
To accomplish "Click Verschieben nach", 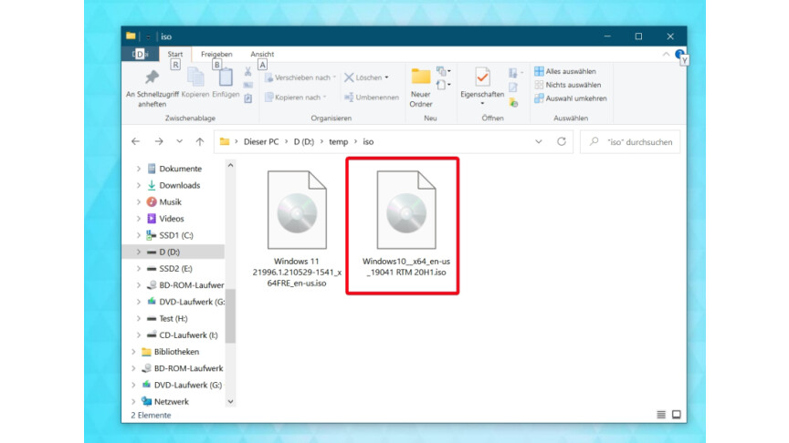I will (300, 77).
